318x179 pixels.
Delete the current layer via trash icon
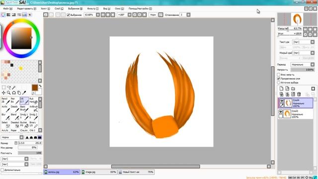[x=299, y=94]
